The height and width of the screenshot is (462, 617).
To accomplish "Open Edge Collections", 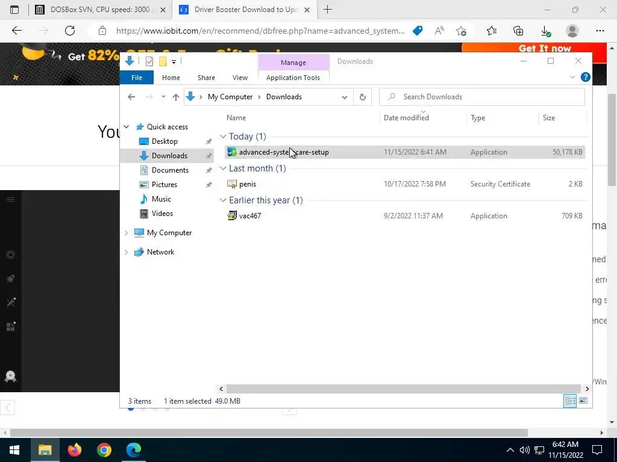I will click(518, 31).
